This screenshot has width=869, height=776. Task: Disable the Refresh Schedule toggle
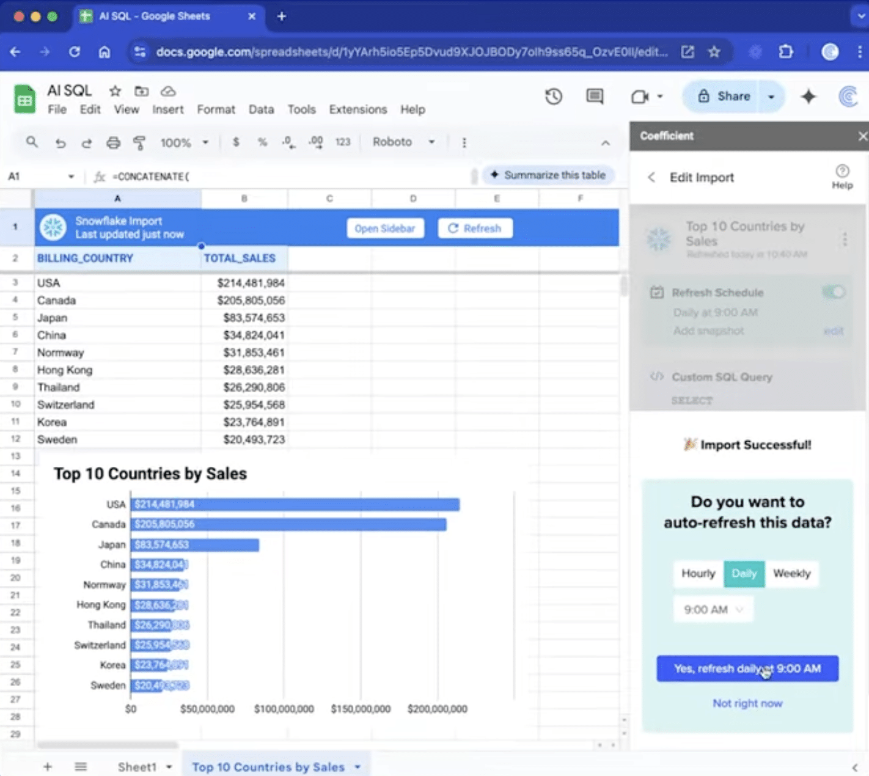click(834, 292)
